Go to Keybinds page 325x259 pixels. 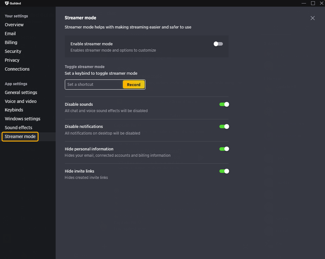point(14,110)
